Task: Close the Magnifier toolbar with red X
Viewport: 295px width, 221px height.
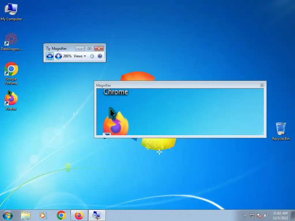Action: tap(99, 48)
